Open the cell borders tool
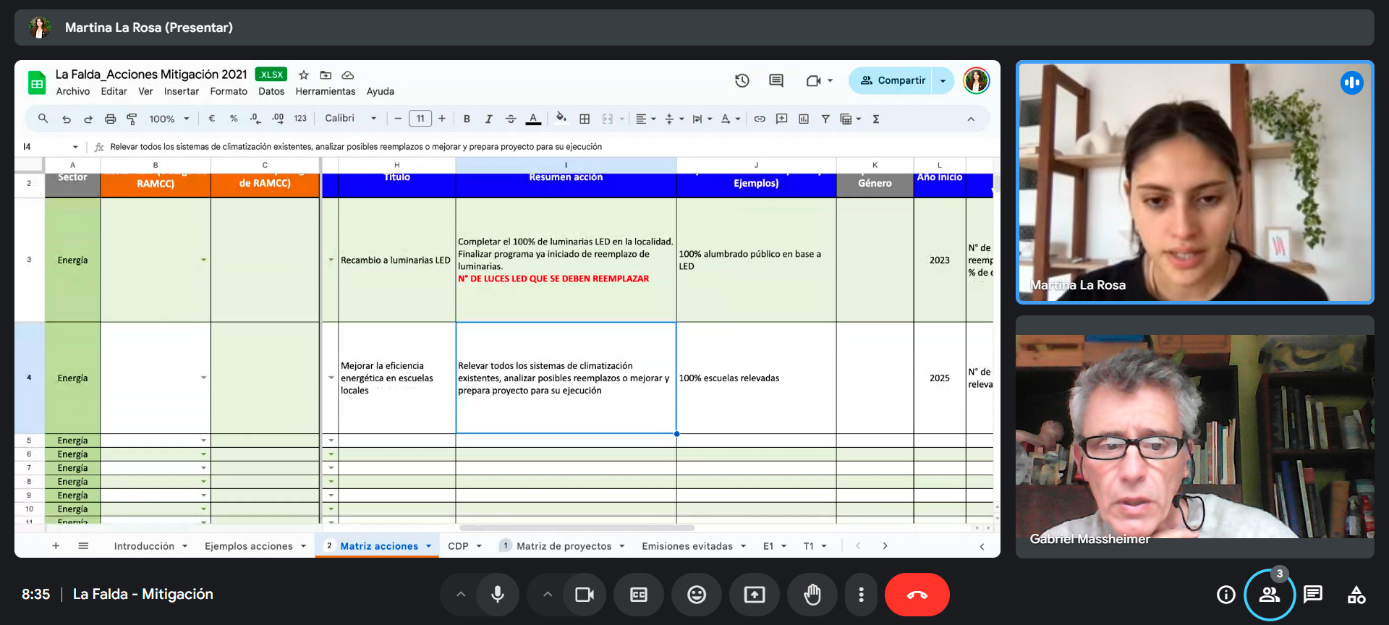 585,119
